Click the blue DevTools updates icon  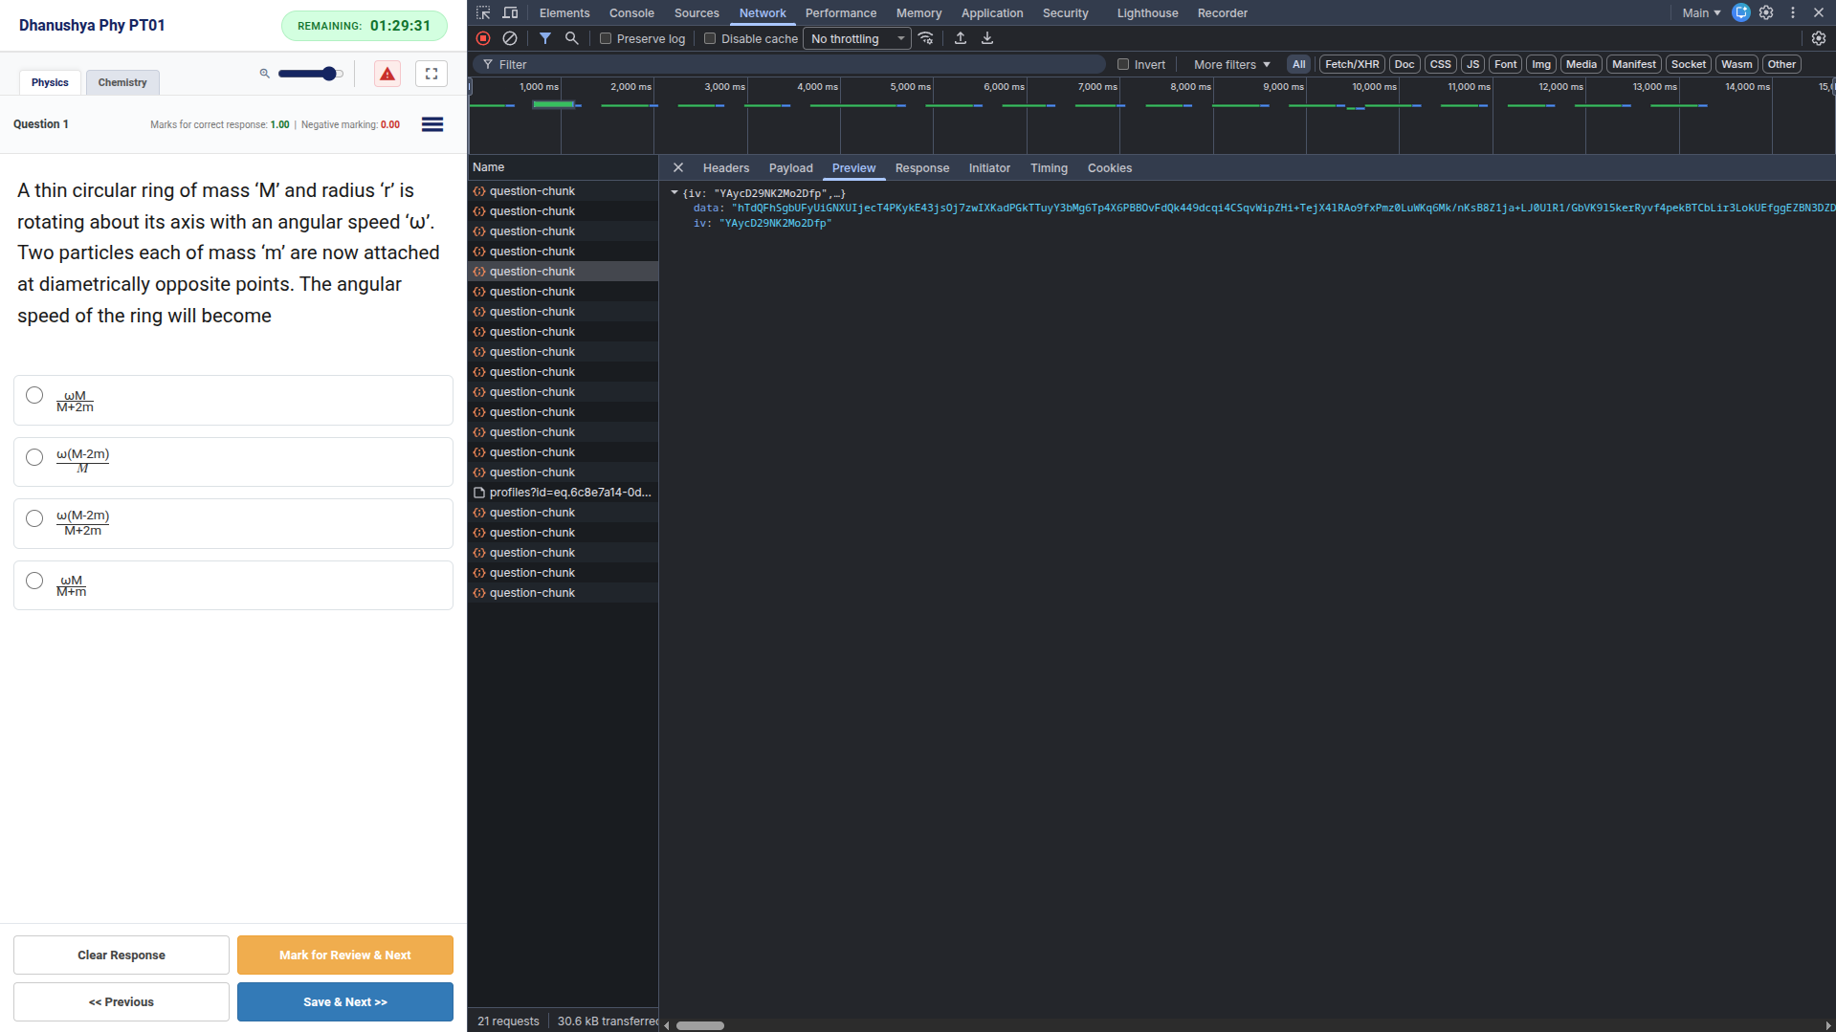(x=1741, y=12)
